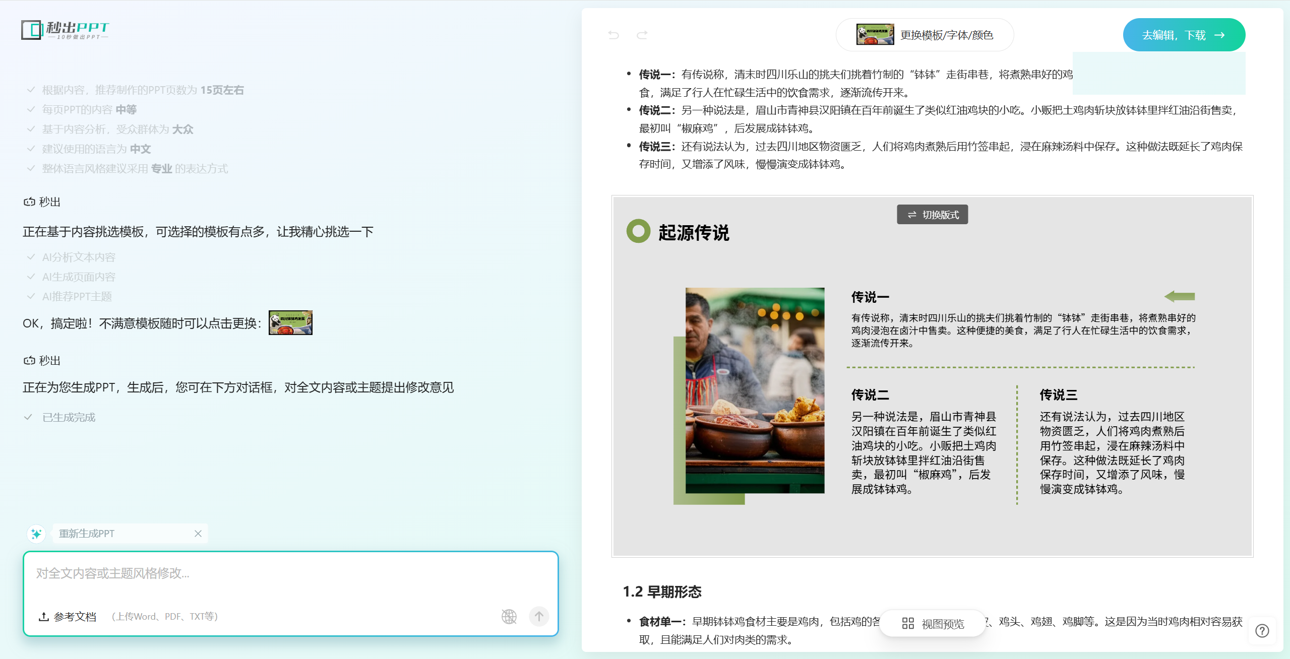
Task: Select 传说三 heading on slide
Action: [x=1059, y=395]
